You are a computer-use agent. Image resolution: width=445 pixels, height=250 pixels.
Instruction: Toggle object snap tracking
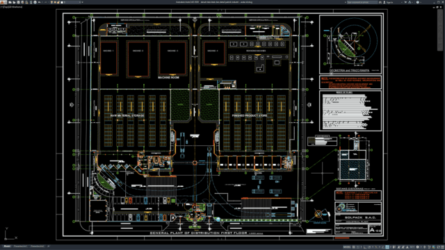[x=383, y=247]
